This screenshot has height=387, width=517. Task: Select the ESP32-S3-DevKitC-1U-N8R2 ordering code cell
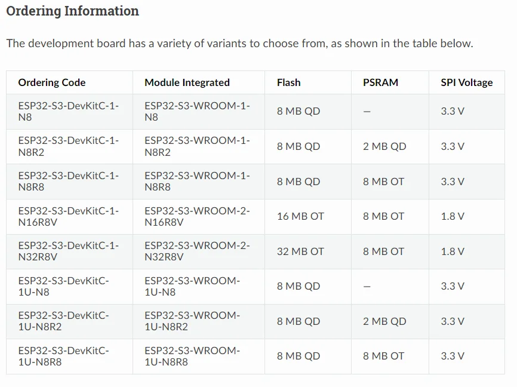click(x=63, y=321)
